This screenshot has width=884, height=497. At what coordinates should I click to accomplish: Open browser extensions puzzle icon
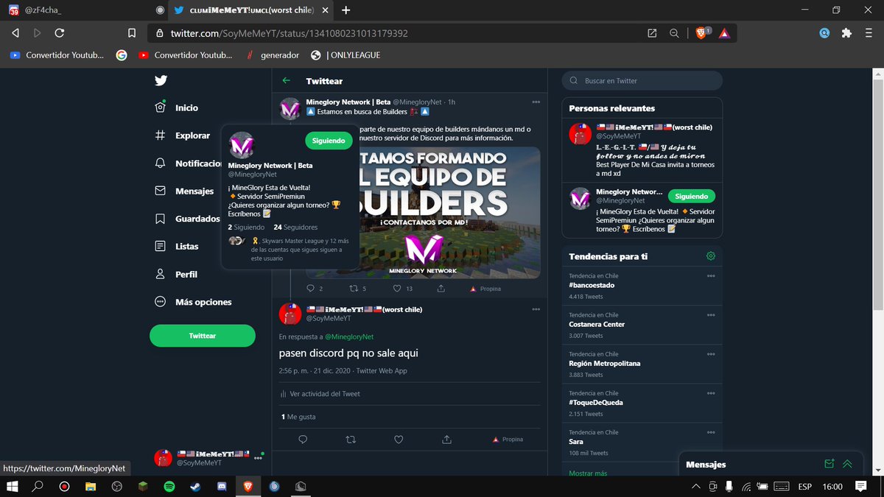point(846,33)
